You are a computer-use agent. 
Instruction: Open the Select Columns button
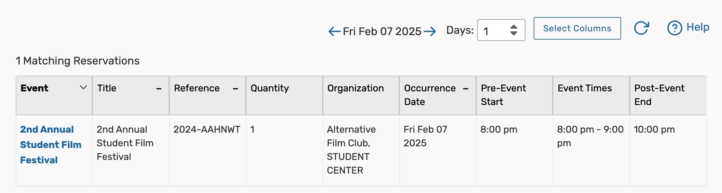(577, 28)
